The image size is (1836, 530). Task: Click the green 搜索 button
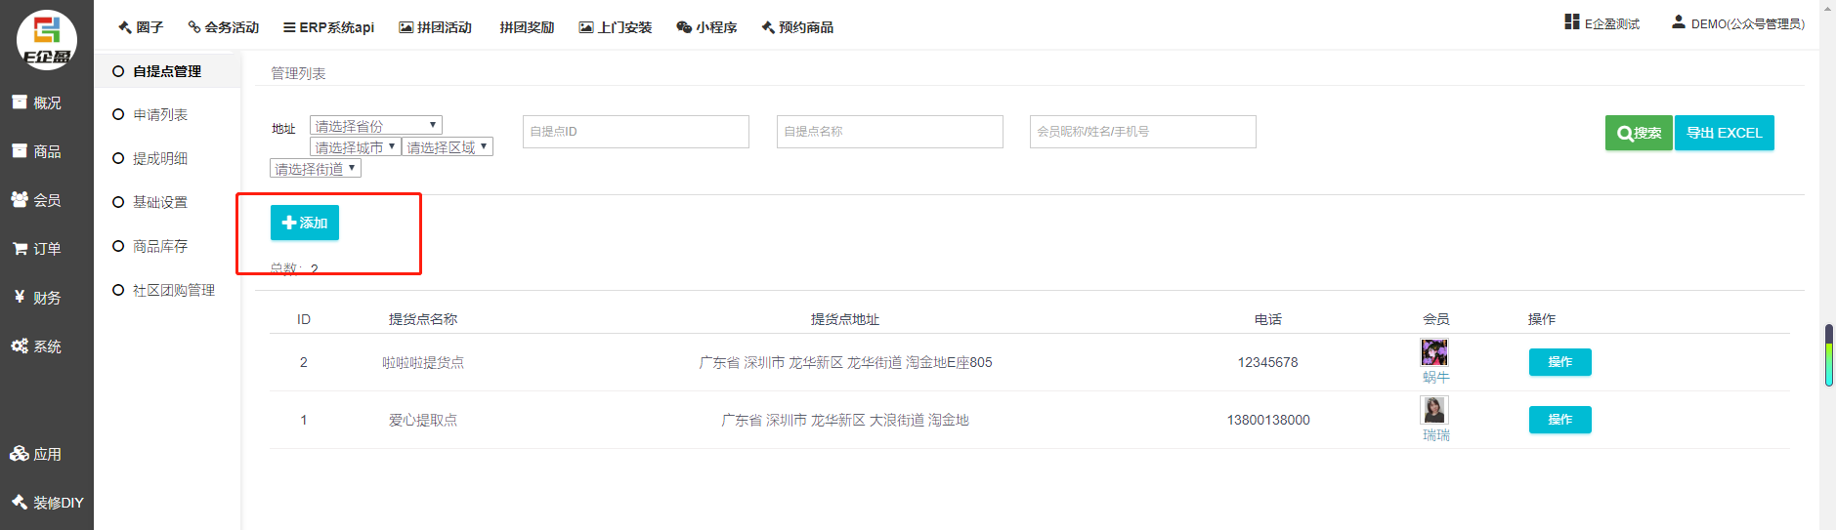pos(1638,133)
